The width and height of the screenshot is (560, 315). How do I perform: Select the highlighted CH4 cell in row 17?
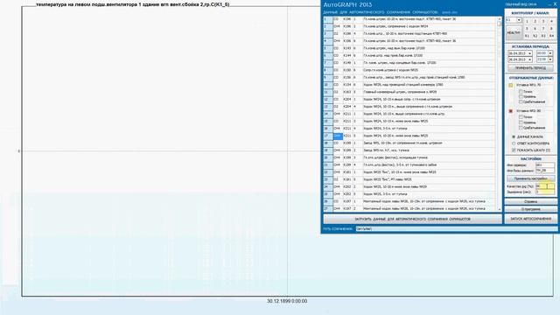click(x=338, y=136)
